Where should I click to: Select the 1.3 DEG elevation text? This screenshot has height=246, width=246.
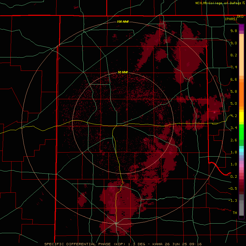pyautogui.click(x=137, y=244)
